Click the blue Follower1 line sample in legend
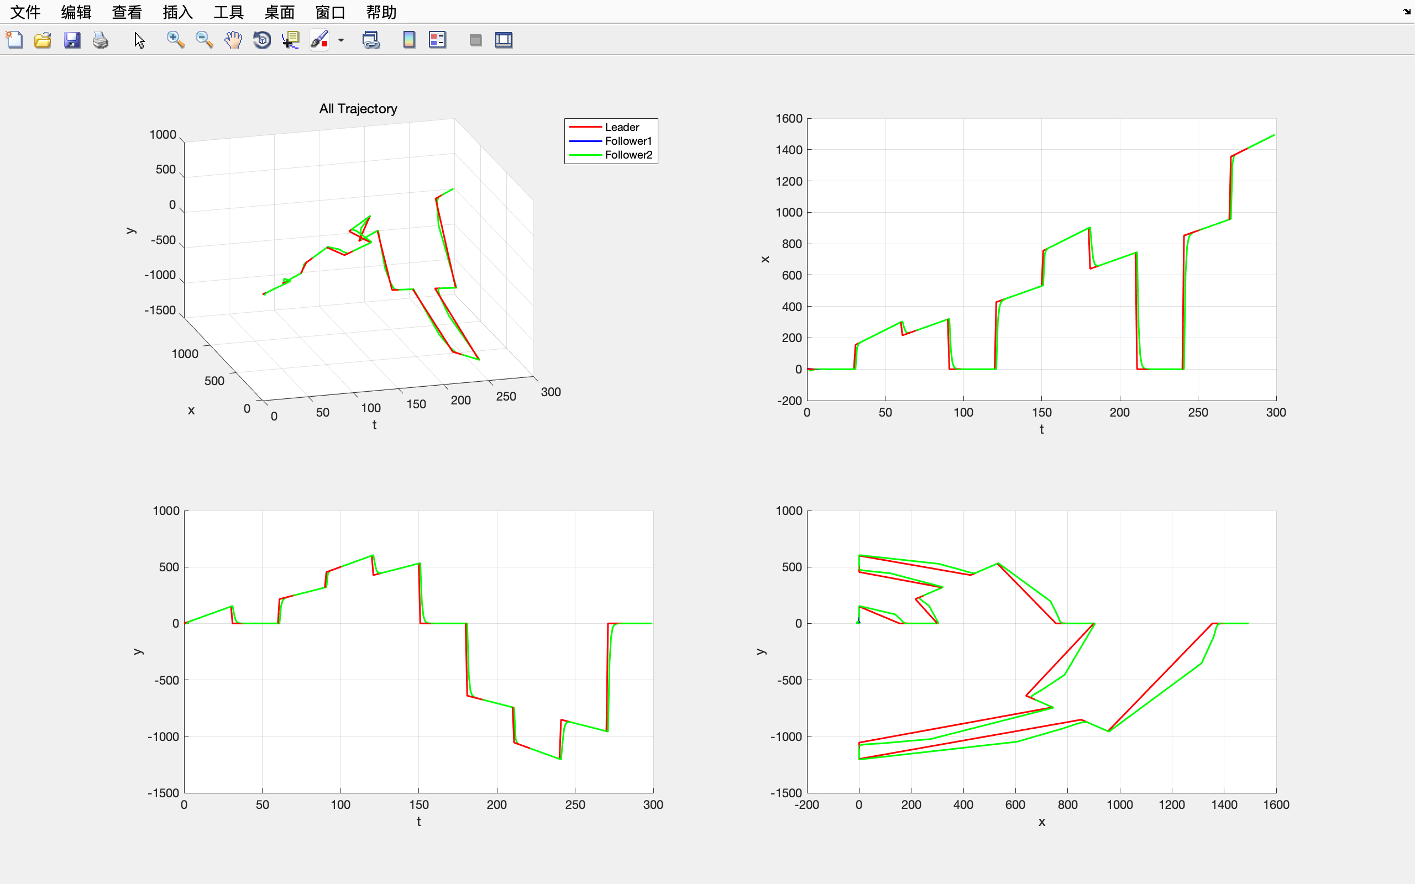Screen dimensions: 1415x884 pos(585,141)
